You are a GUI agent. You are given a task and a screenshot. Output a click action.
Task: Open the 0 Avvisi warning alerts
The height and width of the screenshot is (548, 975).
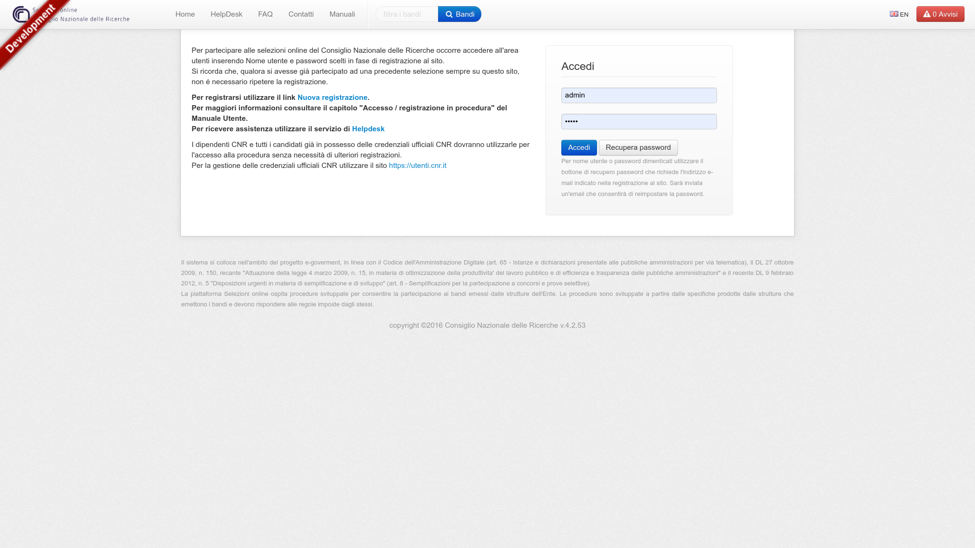940,14
